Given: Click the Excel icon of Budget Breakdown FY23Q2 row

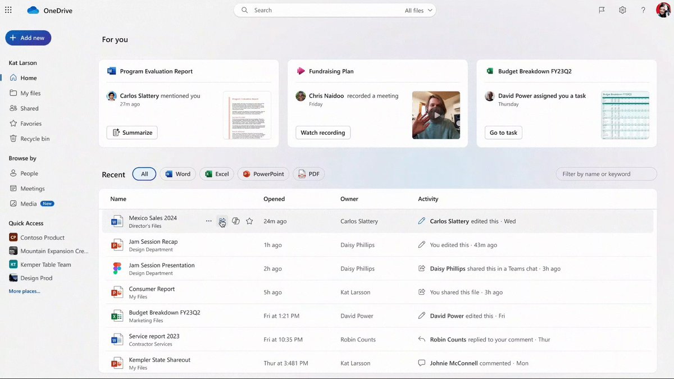Looking at the screenshot, I should (x=117, y=316).
